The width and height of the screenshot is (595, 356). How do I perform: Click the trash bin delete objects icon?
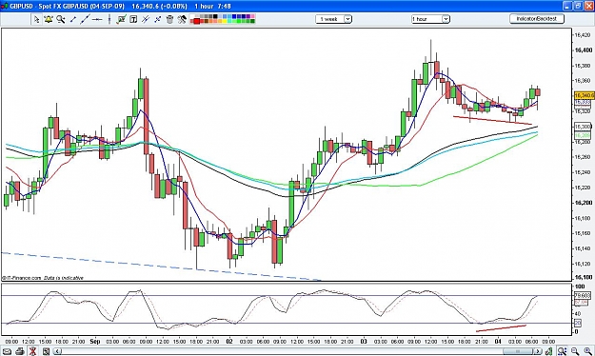[x=169, y=19]
